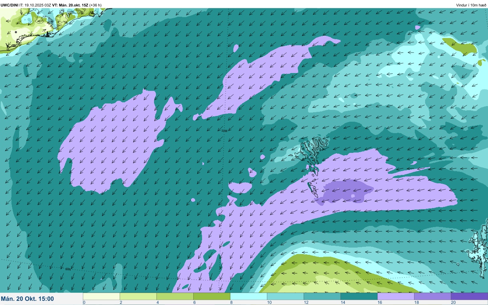Screen dimensions: 488x305
Task: Click the 'UWC/DINI' header text
Action: pos(10,5)
